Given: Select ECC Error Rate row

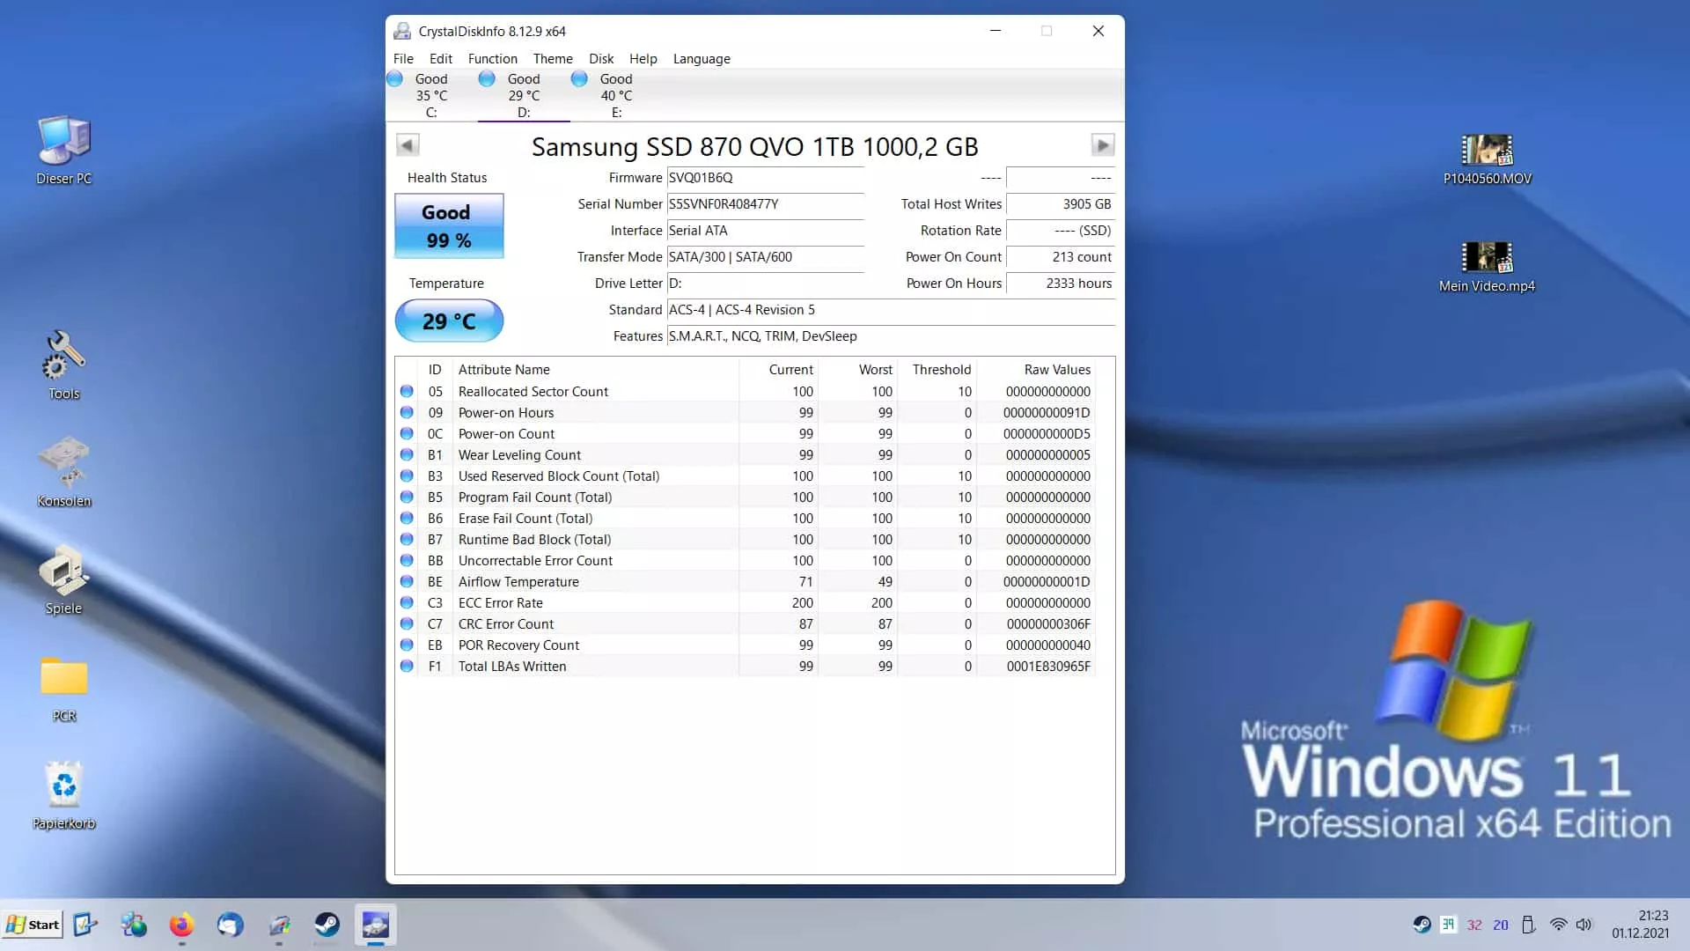Looking at the screenshot, I should (746, 602).
